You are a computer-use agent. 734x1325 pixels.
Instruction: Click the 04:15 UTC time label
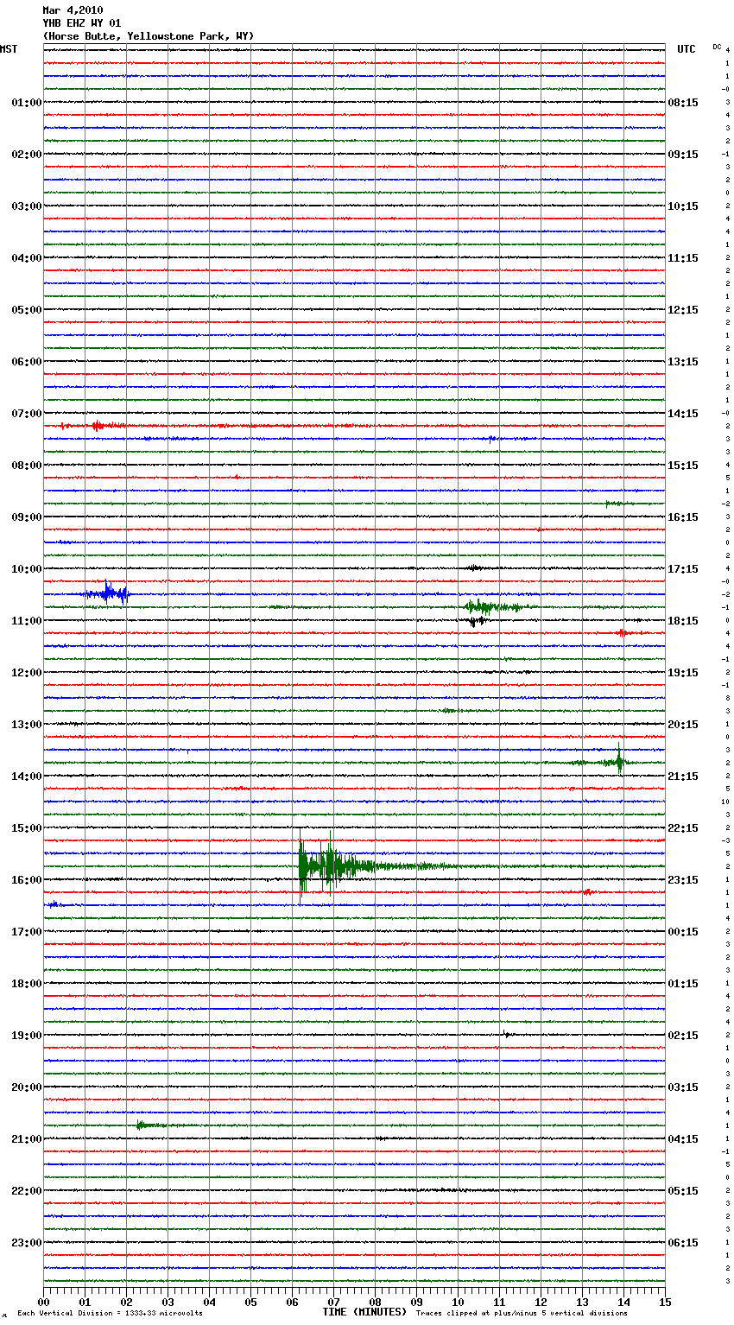click(683, 1139)
